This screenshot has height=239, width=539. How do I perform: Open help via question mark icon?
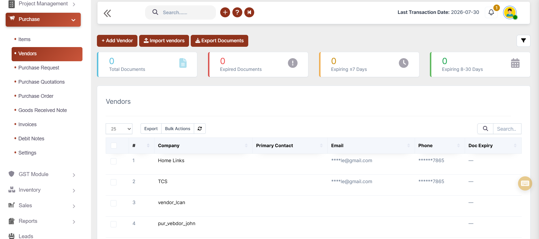pos(237,12)
